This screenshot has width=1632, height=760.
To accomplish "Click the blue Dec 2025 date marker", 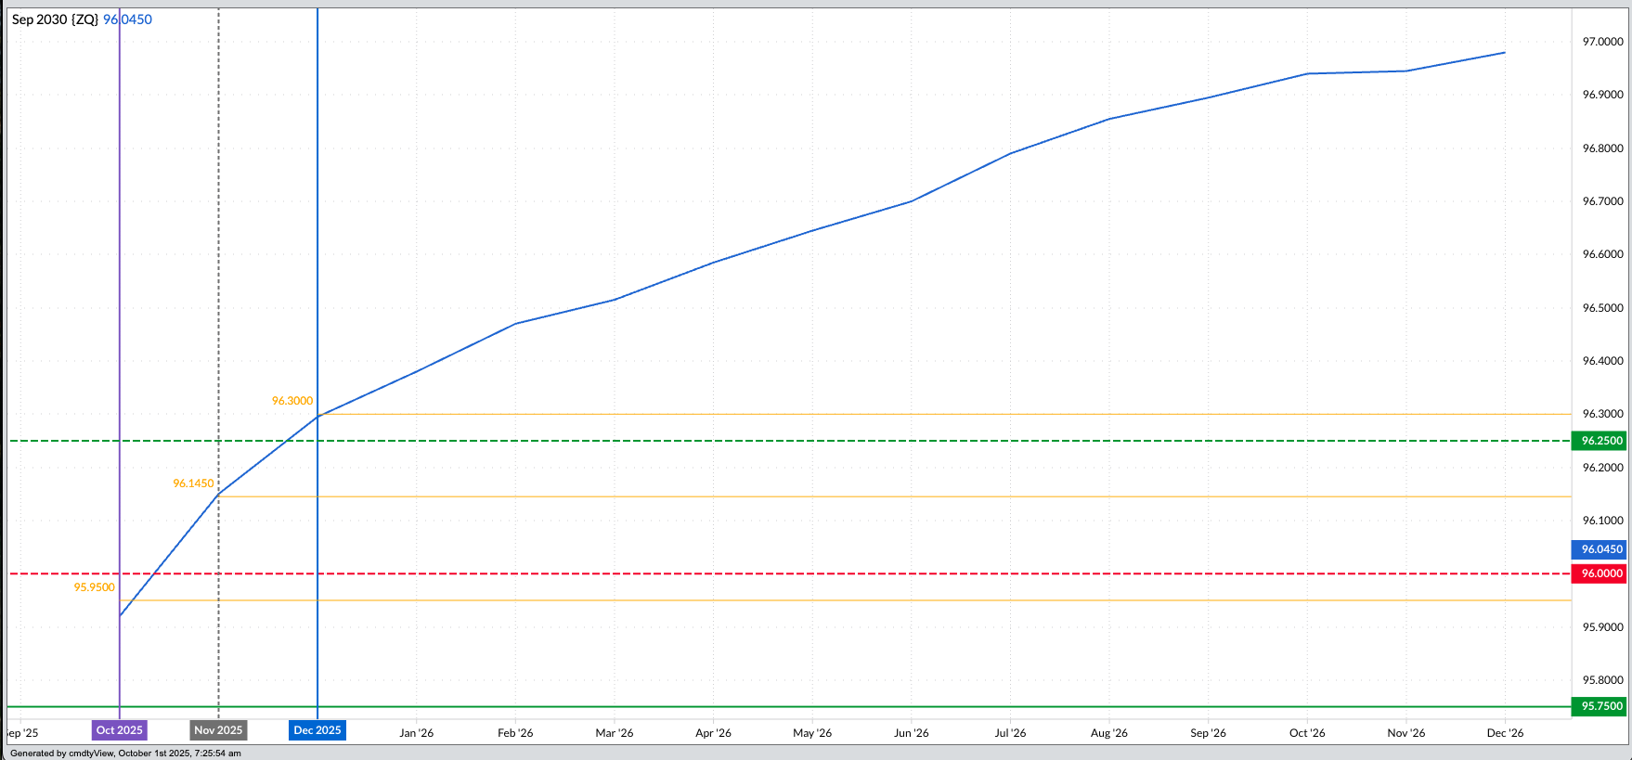I will click(x=317, y=730).
